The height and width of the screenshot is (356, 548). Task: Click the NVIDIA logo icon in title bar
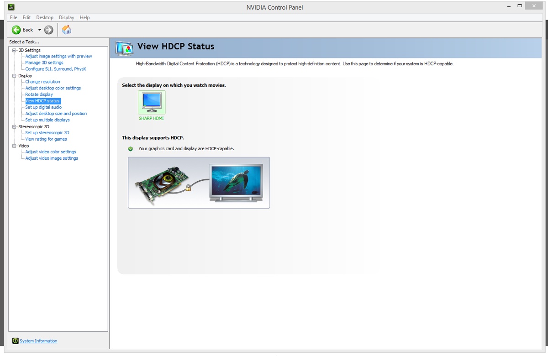click(x=11, y=7)
